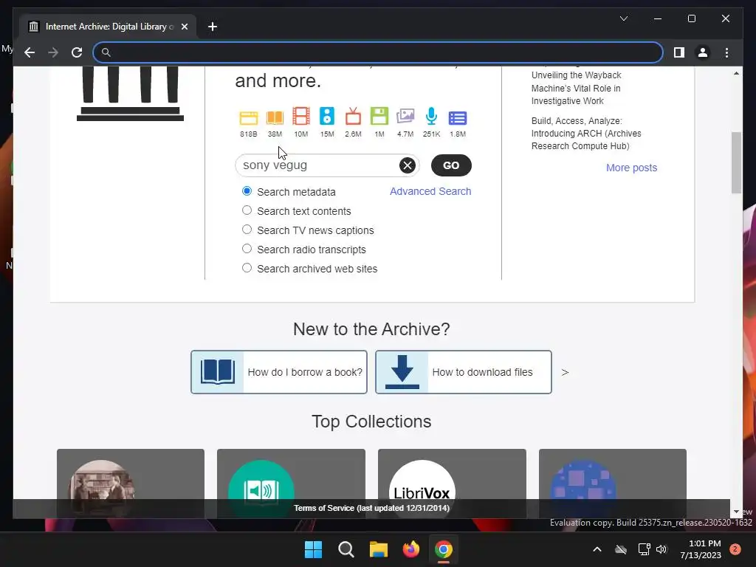Screen dimensions: 756x567
Task: Show next help cards with > arrow
Action: point(565,372)
